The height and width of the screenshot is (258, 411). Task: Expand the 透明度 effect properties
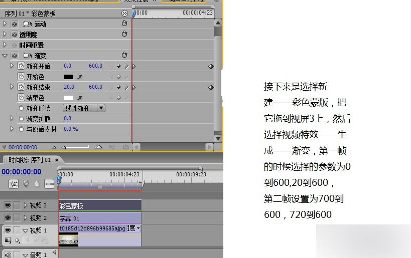pyautogui.click(x=5, y=34)
